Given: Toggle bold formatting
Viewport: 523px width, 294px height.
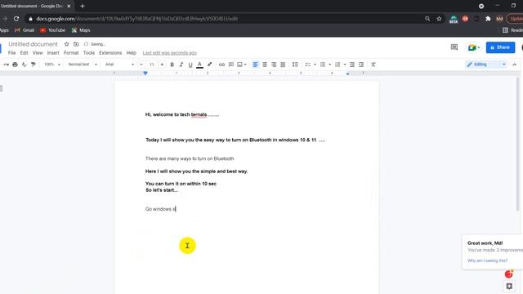Looking at the screenshot, I should coord(172,65).
